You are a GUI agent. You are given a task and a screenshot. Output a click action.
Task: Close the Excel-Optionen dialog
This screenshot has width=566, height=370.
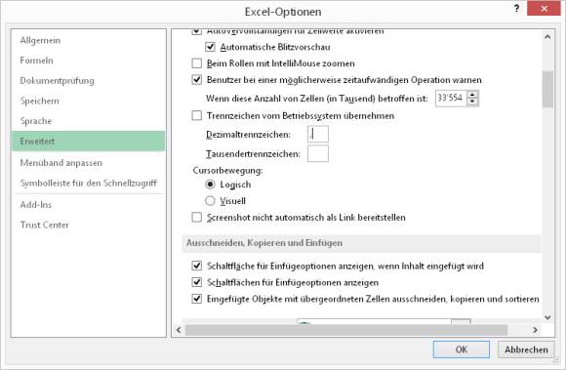[544, 9]
